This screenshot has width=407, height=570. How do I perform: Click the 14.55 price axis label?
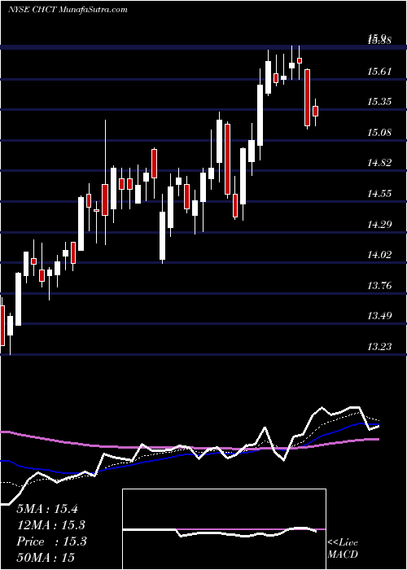(379, 194)
